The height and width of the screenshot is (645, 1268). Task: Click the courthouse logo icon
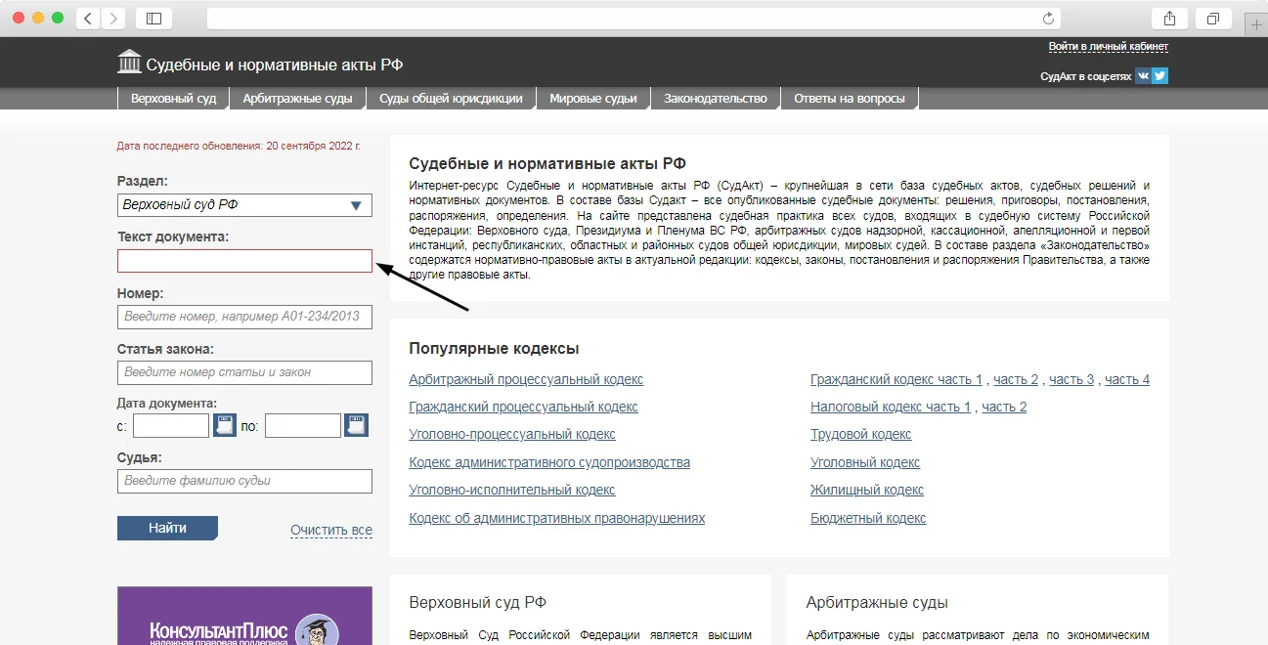[128, 62]
